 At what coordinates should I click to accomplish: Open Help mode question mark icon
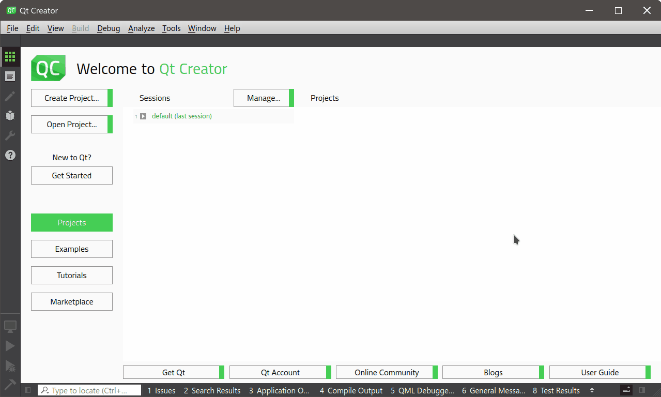click(x=10, y=155)
